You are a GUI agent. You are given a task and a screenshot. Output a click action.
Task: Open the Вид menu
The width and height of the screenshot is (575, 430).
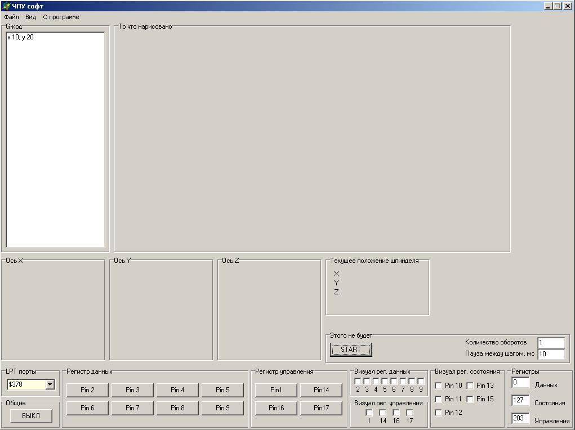30,17
